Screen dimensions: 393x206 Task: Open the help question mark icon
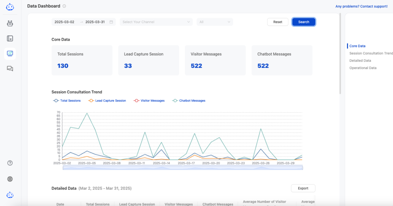point(10,163)
